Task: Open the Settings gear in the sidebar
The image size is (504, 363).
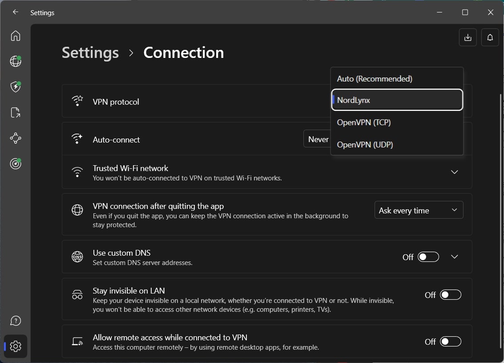Action: pos(16,346)
